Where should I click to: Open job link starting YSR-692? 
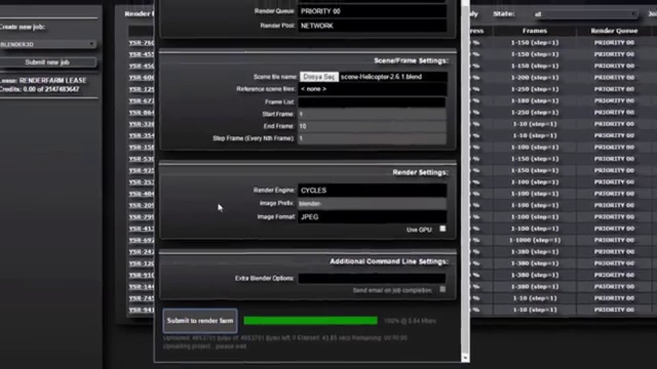[x=142, y=240]
